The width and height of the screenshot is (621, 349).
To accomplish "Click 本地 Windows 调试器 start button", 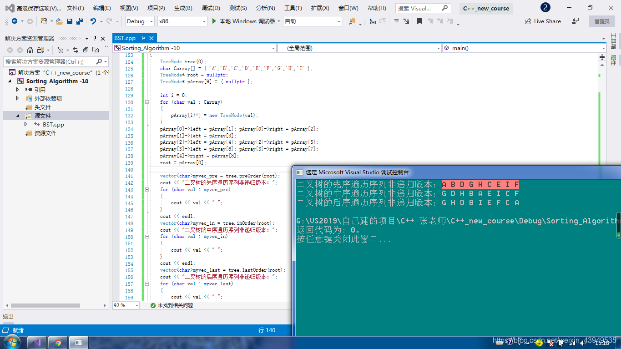I will coord(243,21).
